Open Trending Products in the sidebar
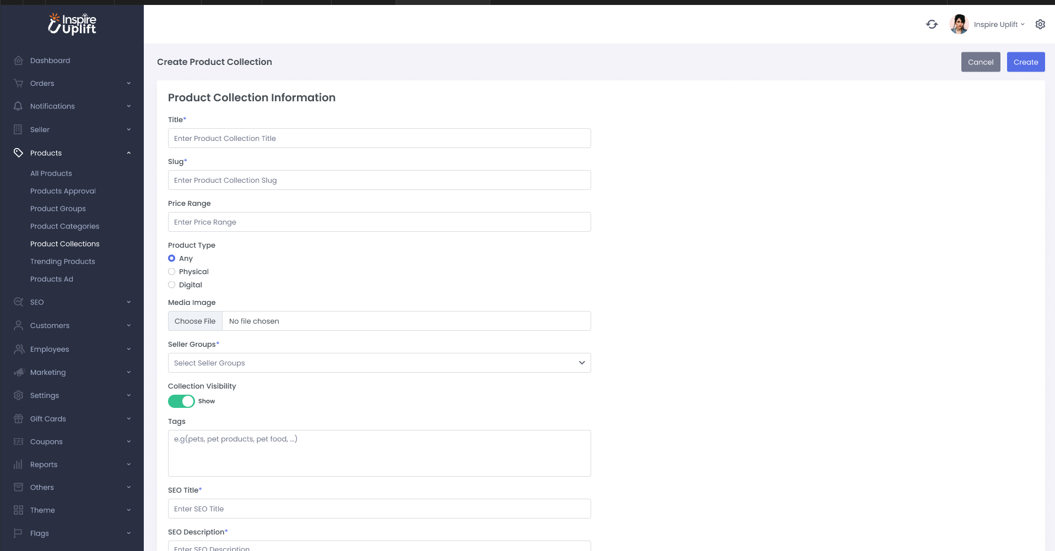The height and width of the screenshot is (551, 1055). coord(63,261)
